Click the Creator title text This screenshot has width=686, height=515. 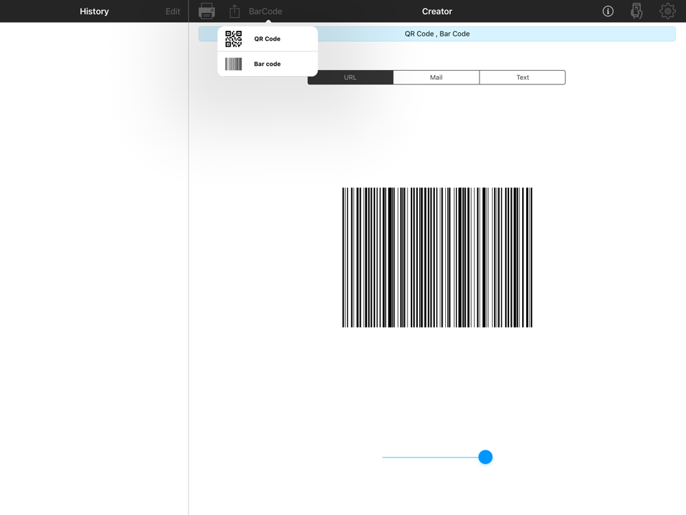click(436, 12)
